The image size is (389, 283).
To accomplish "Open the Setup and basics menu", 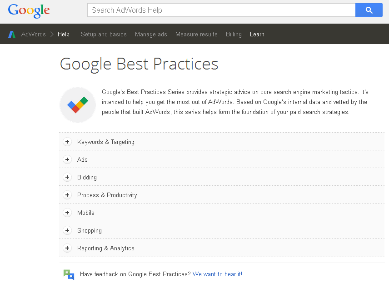I will 104,34.
